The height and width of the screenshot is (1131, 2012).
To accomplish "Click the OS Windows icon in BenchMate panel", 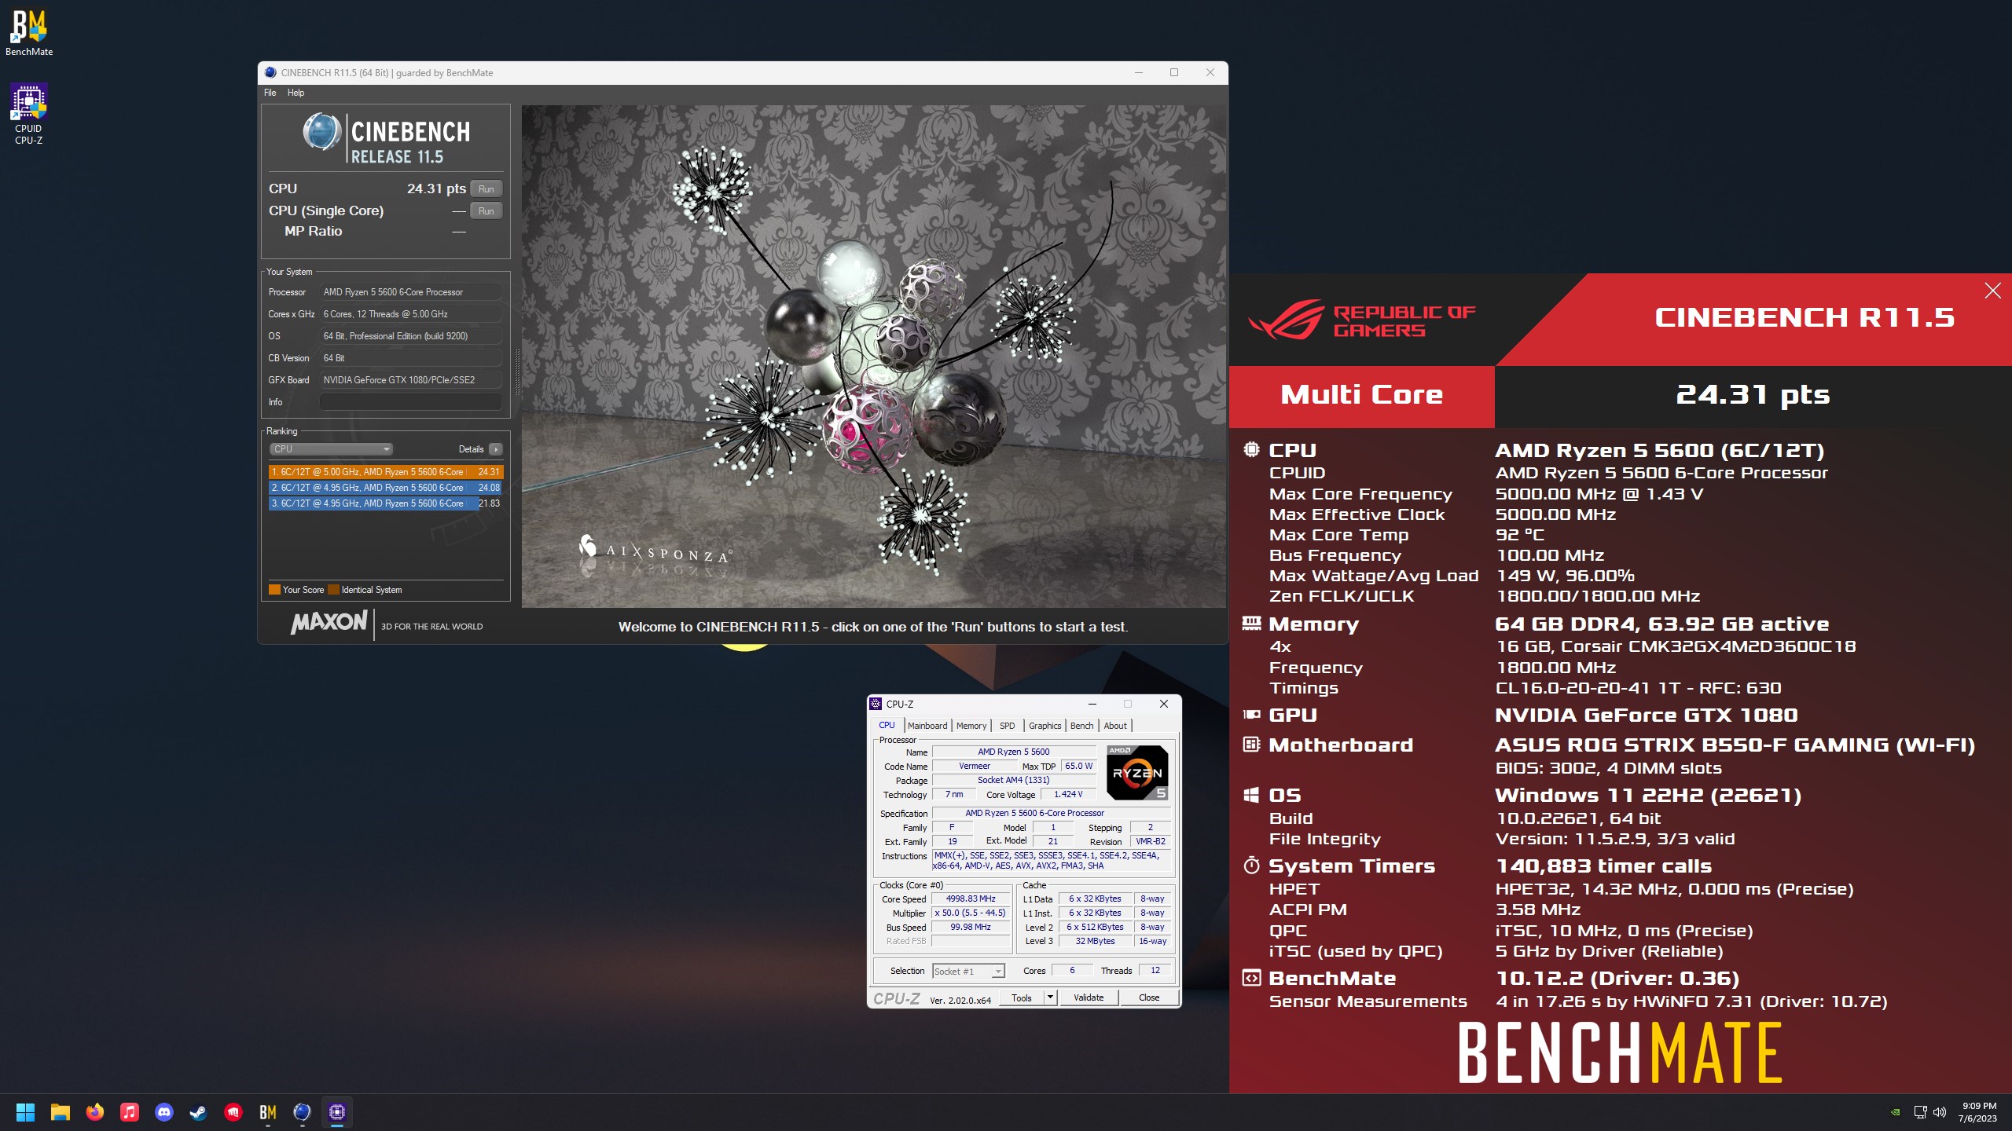I will [x=1251, y=795].
